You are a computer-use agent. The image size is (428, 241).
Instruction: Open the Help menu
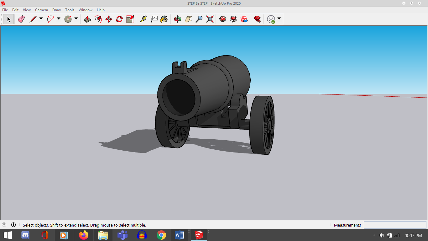point(101,10)
